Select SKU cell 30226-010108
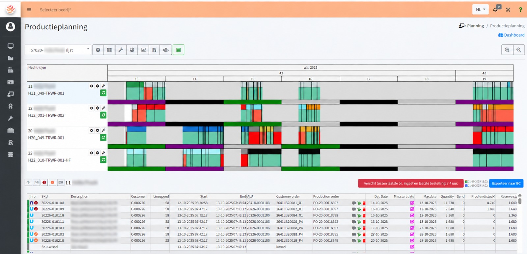 pyautogui.click(x=53, y=203)
